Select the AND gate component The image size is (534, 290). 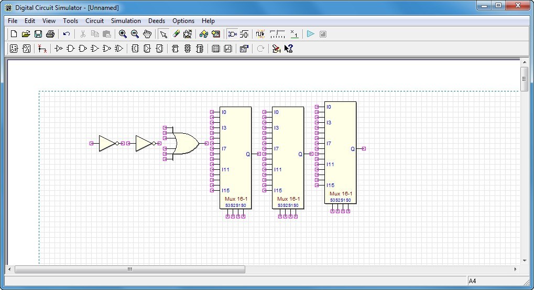71,49
